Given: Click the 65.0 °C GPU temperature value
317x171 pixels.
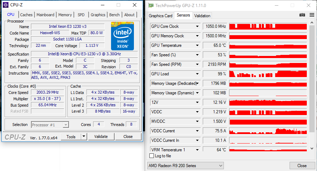Looking at the screenshot, I should coord(215,45).
